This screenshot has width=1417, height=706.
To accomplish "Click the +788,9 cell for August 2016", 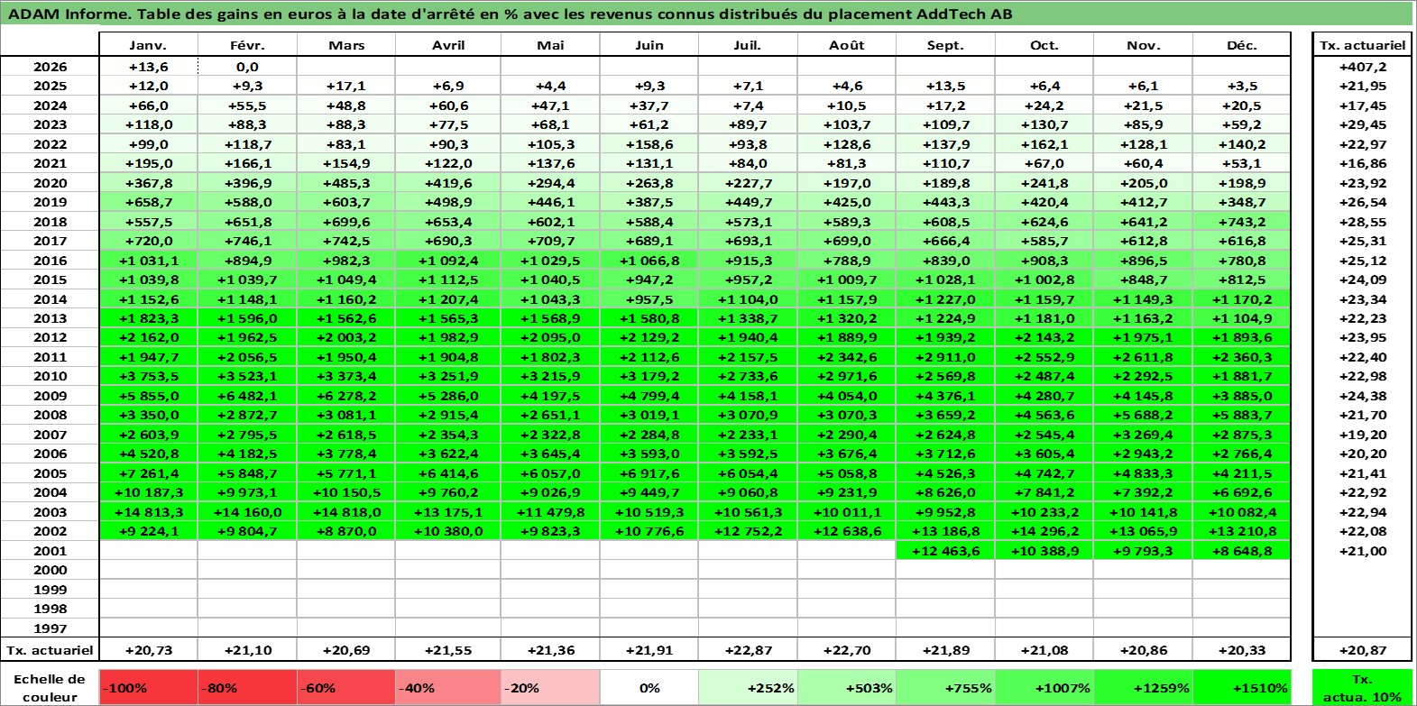I will [x=847, y=261].
